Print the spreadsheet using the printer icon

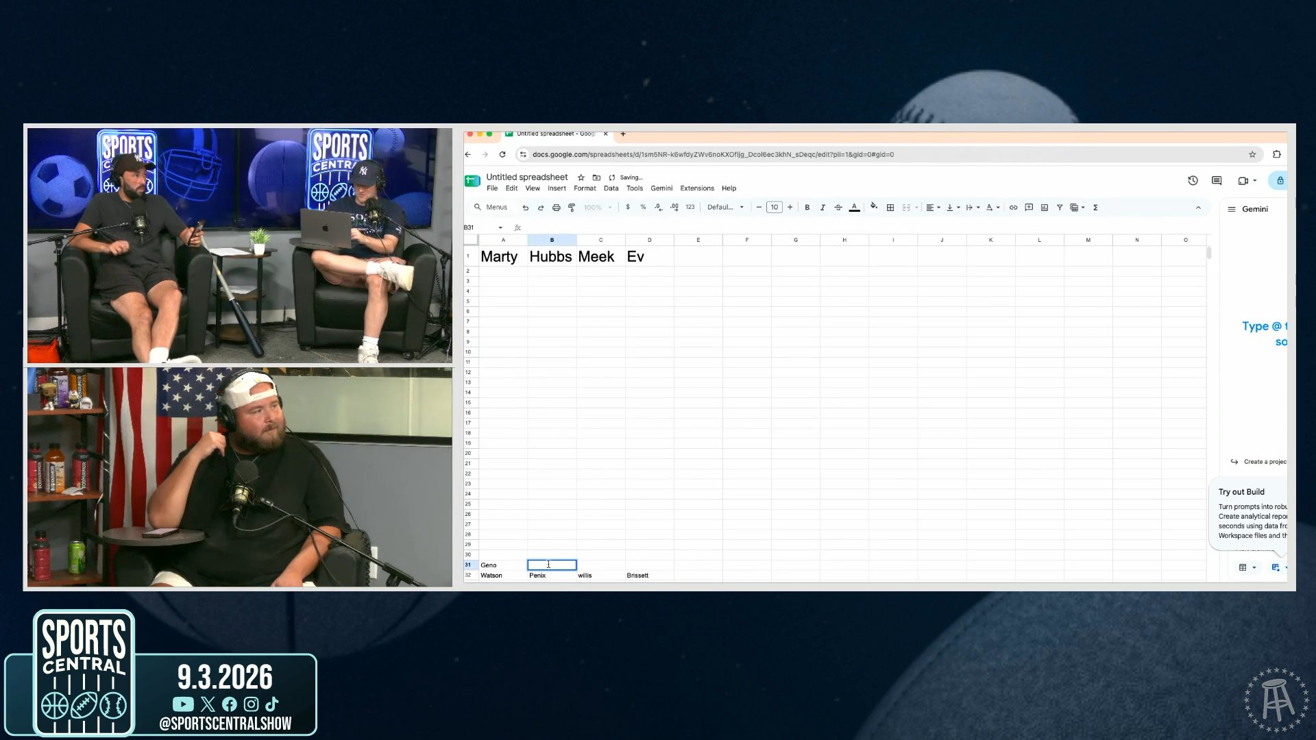click(556, 208)
